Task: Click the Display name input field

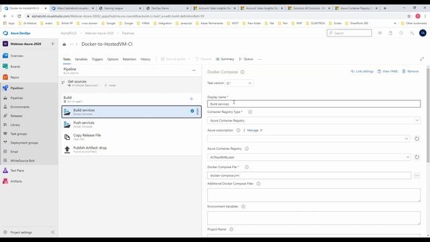Action: [x=314, y=104]
